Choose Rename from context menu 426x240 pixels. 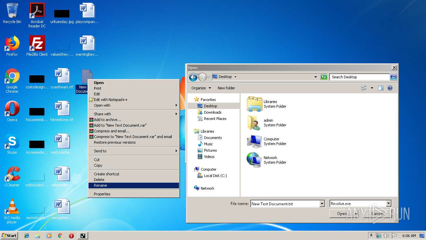click(134, 185)
